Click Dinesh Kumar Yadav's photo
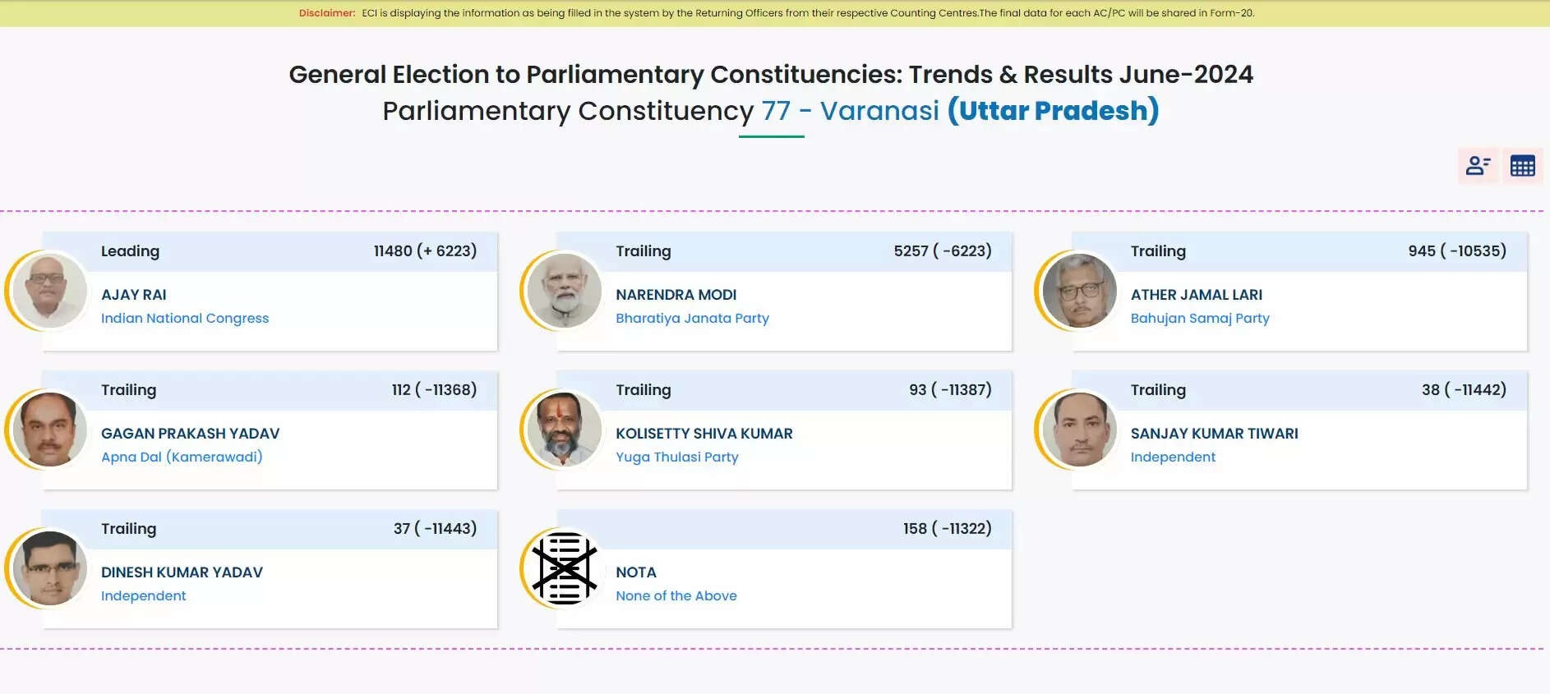This screenshot has height=694, width=1550. pyautogui.click(x=50, y=568)
